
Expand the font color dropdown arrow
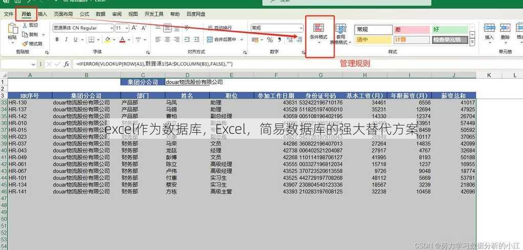pyautogui.click(x=129, y=40)
